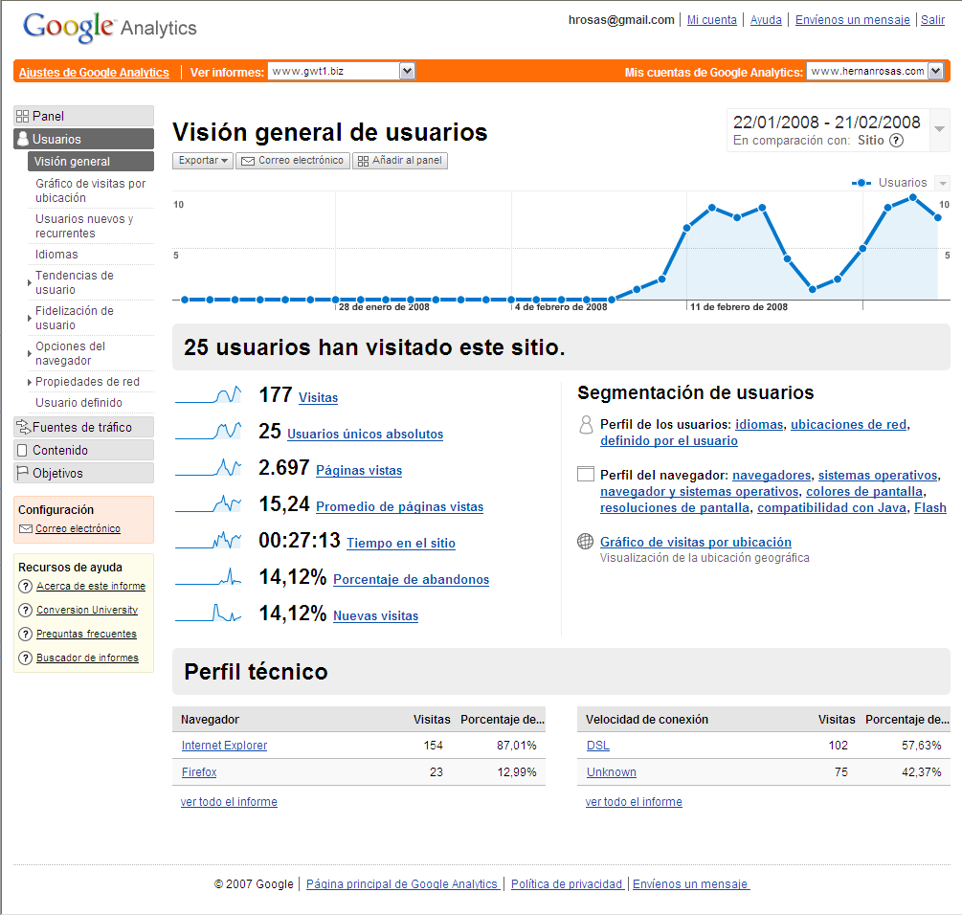Click the Ayuda link in header
Screen dimensions: 962x915
click(x=766, y=20)
